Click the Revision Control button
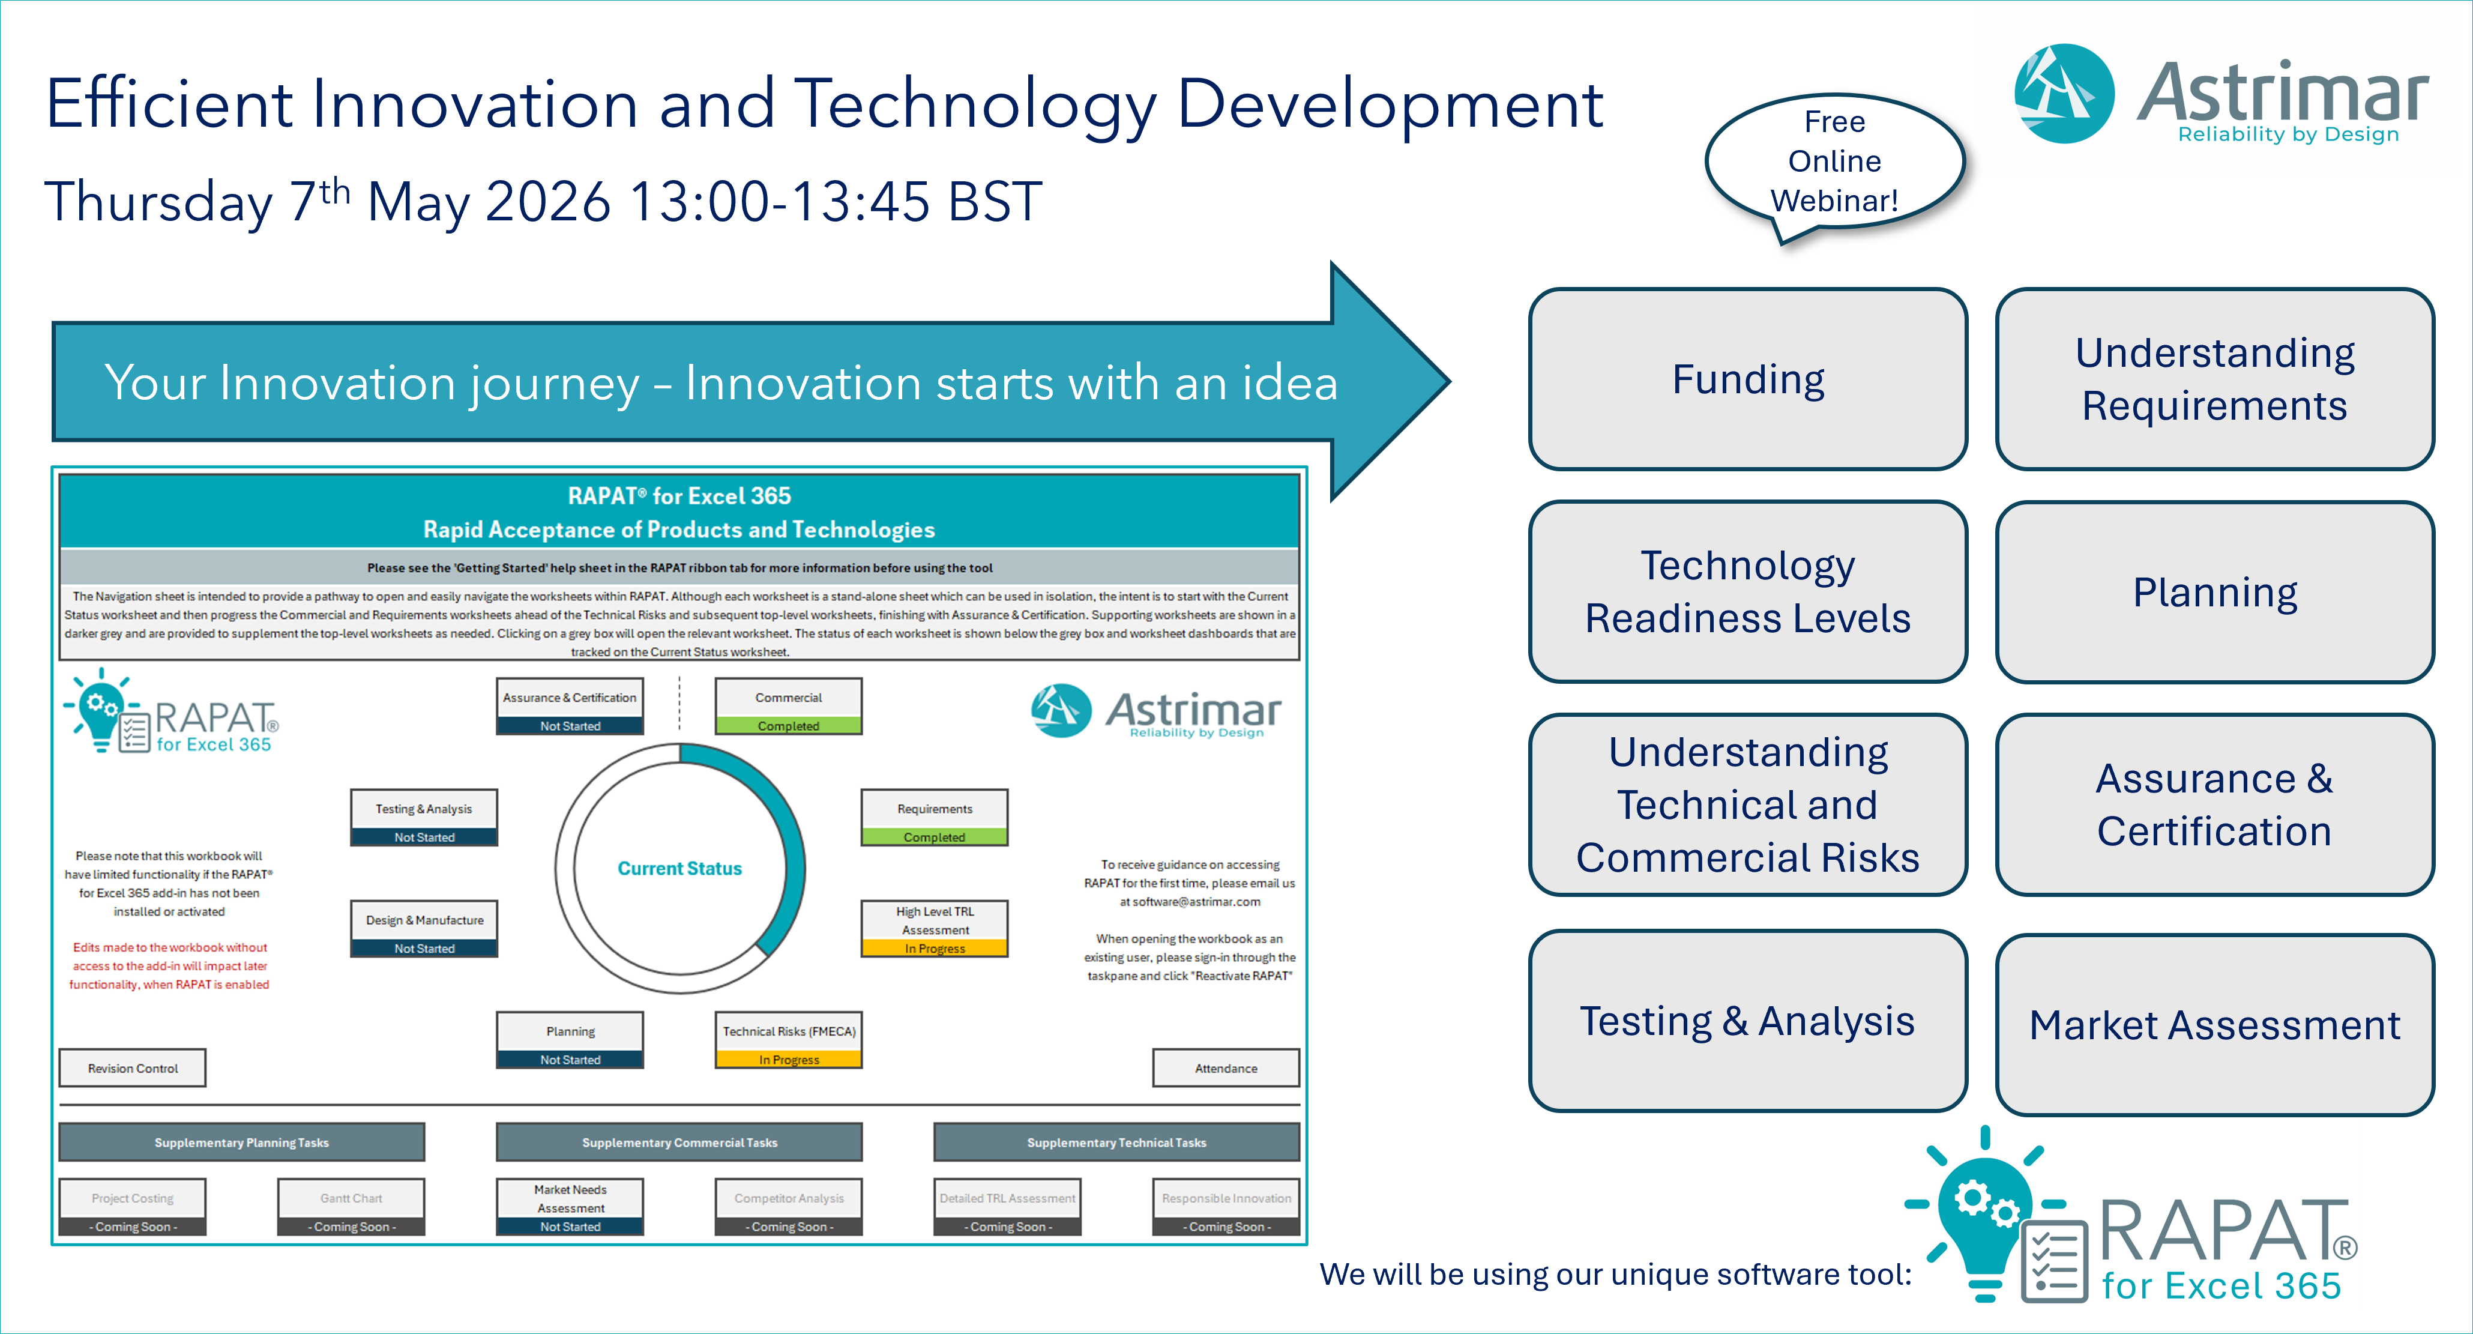2473x1334 pixels. (x=133, y=1068)
